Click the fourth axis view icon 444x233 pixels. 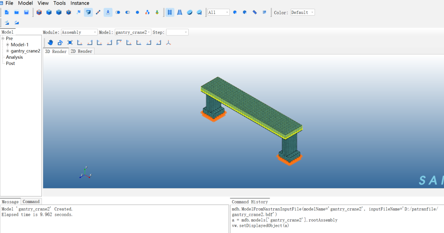click(109, 42)
